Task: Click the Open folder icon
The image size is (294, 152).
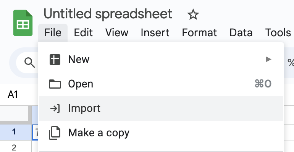Action: coord(55,84)
